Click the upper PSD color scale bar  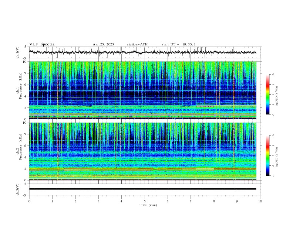coord(268,95)
